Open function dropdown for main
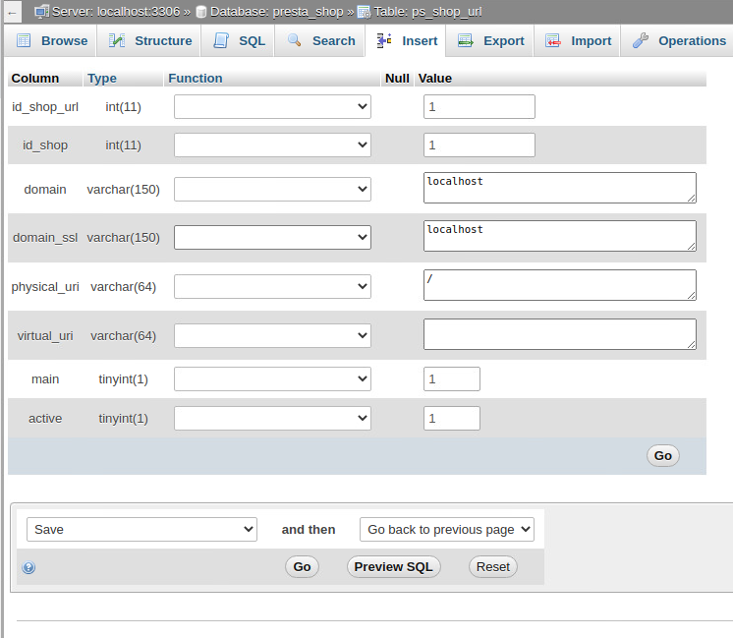The image size is (733, 638). coord(272,378)
